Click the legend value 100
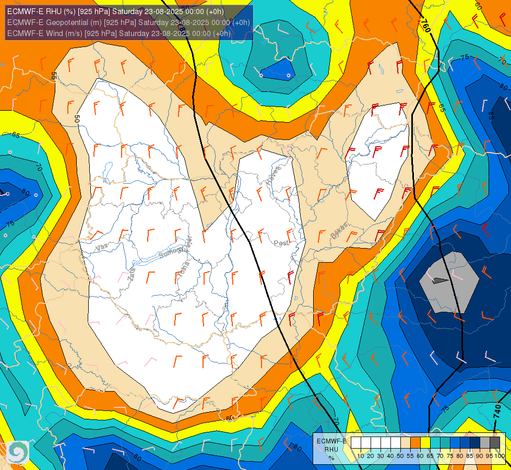Viewport: 511px width, 470px height. pos(500,456)
